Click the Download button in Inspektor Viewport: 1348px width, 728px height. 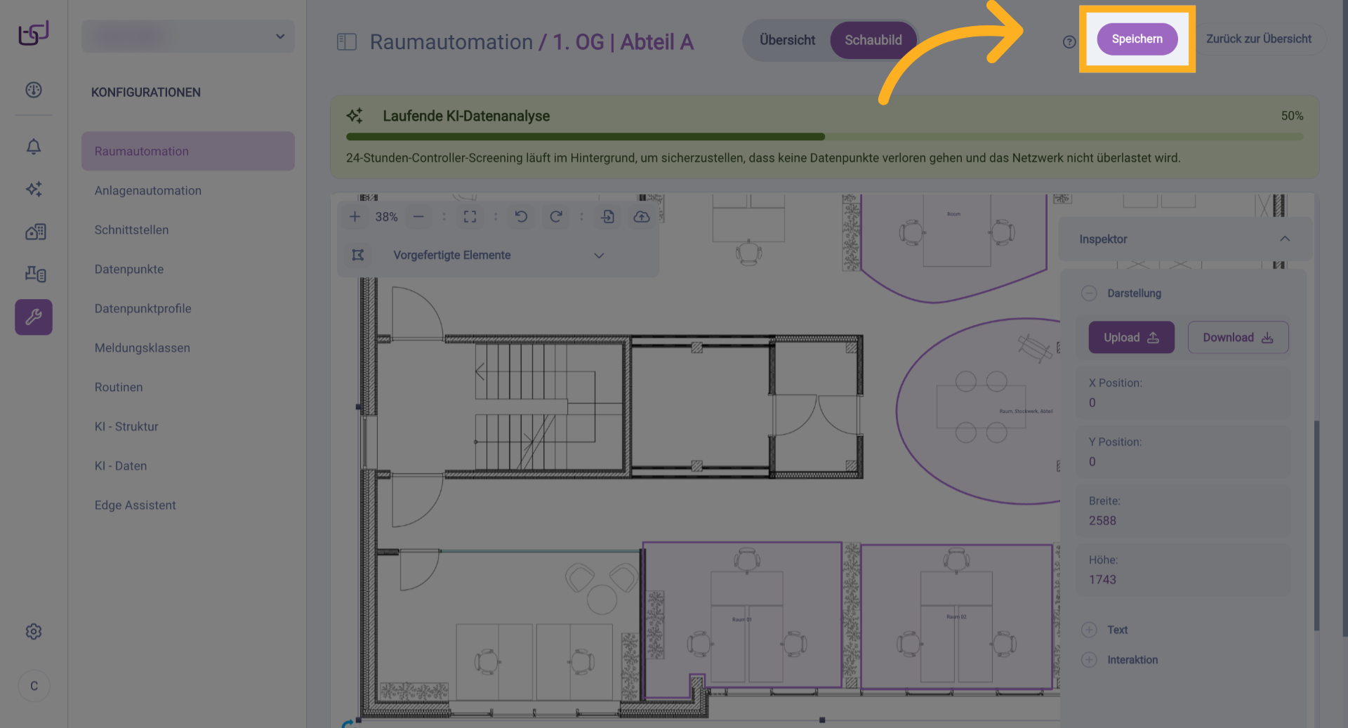pyautogui.click(x=1237, y=338)
